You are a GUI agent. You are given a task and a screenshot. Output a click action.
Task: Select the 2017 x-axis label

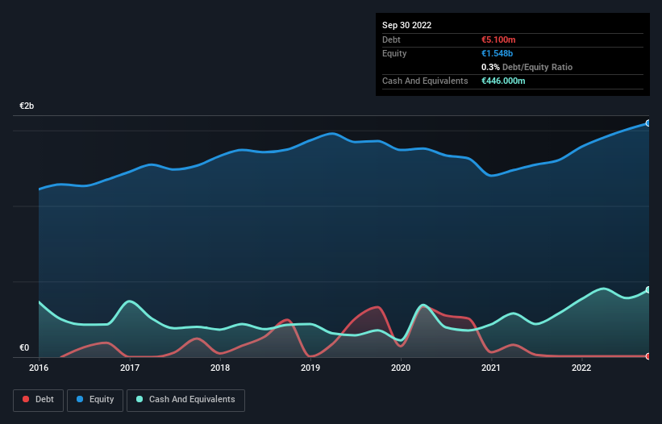pos(130,368)
